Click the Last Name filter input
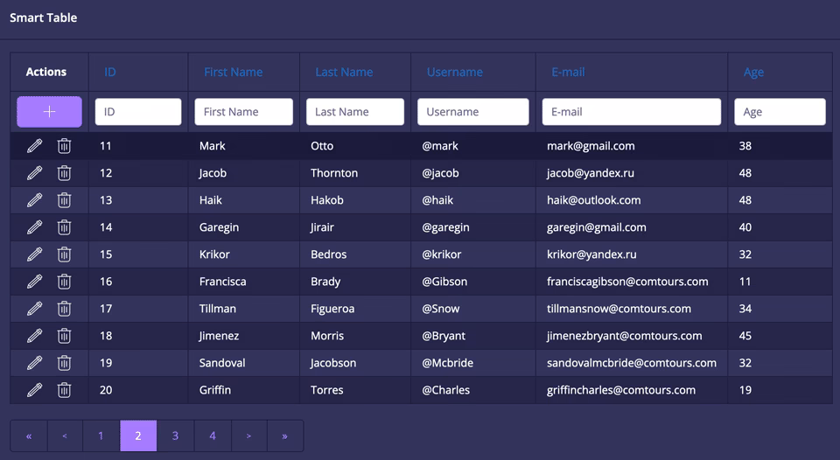This screenshot has width=840, height=460. [x=354, y=112]
